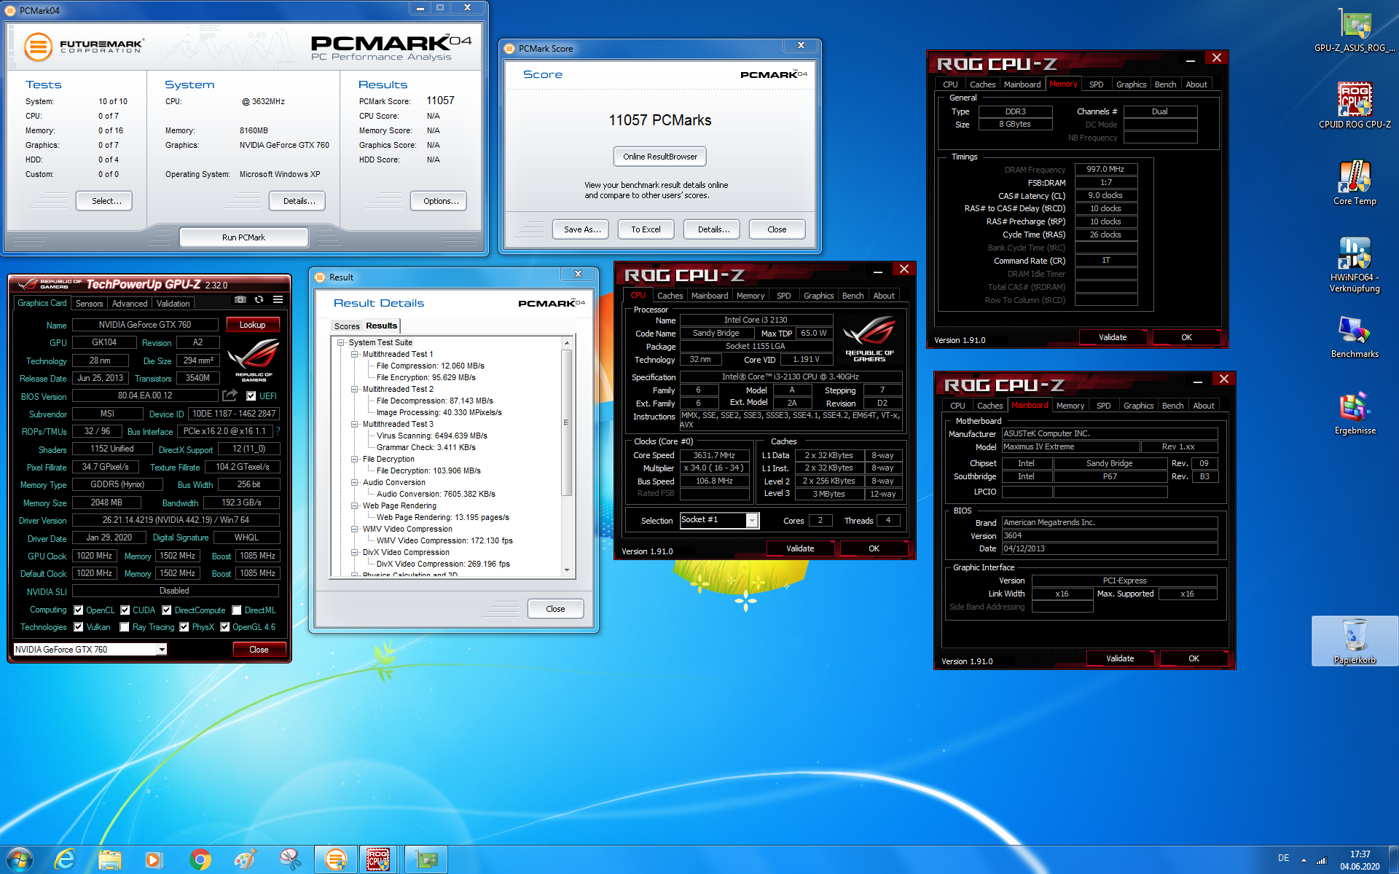Open Bench tab in CPU-Z Mainboard window
This screenshot has height=874, width=1399.
pos(1172,406)
